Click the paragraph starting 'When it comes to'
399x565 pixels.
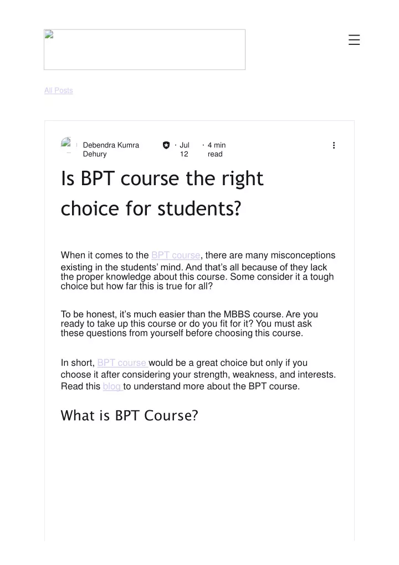point(198,271)
